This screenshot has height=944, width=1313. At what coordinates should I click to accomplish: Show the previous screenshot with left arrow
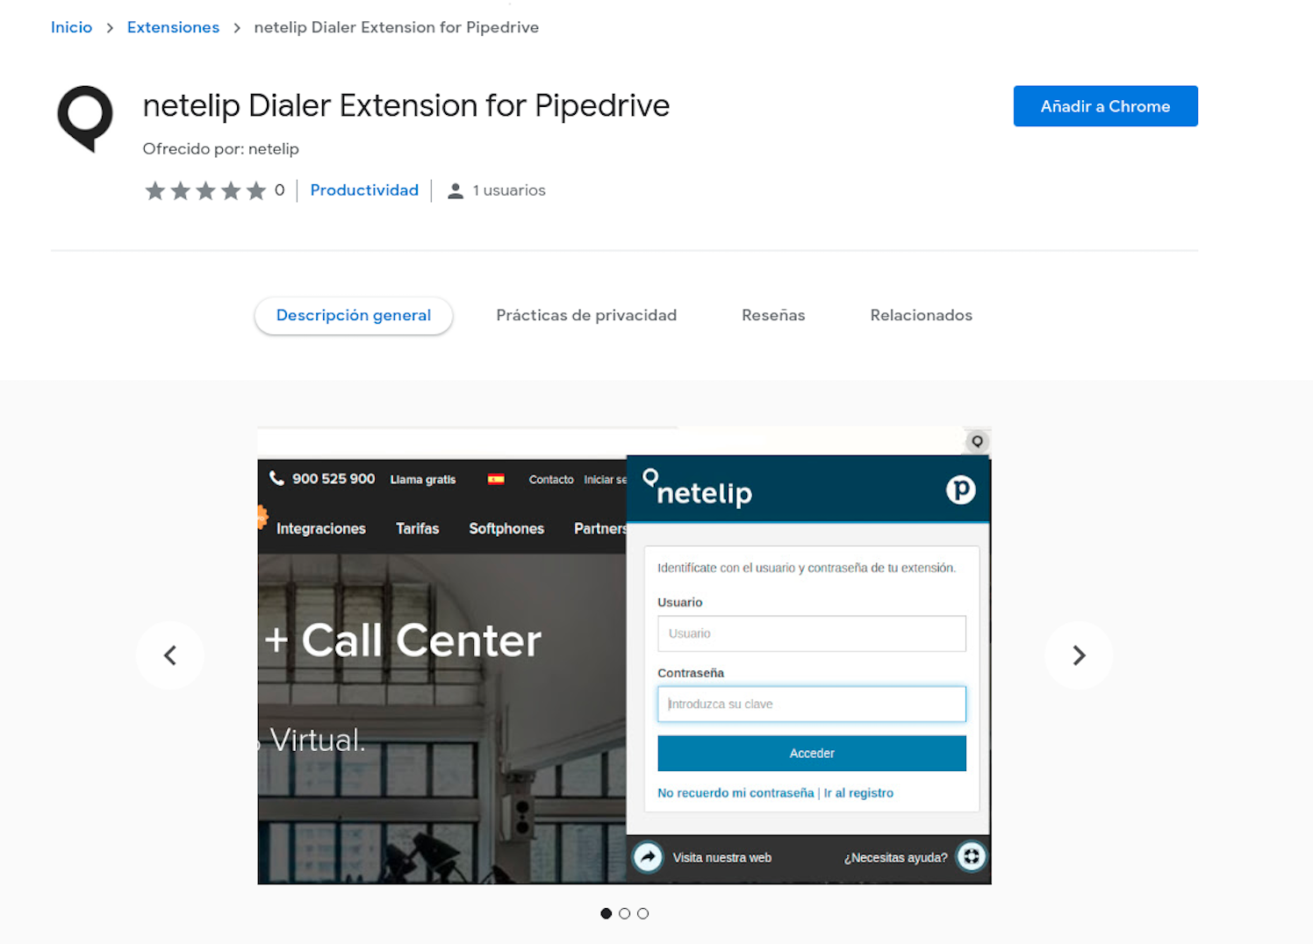pyautogui.click(x=170, y=655)
